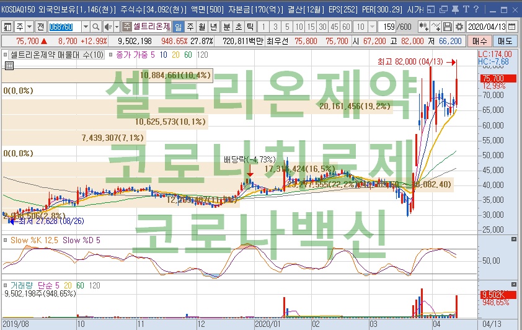Open the custom interval 10 dropdown arrow

[373, 27]
